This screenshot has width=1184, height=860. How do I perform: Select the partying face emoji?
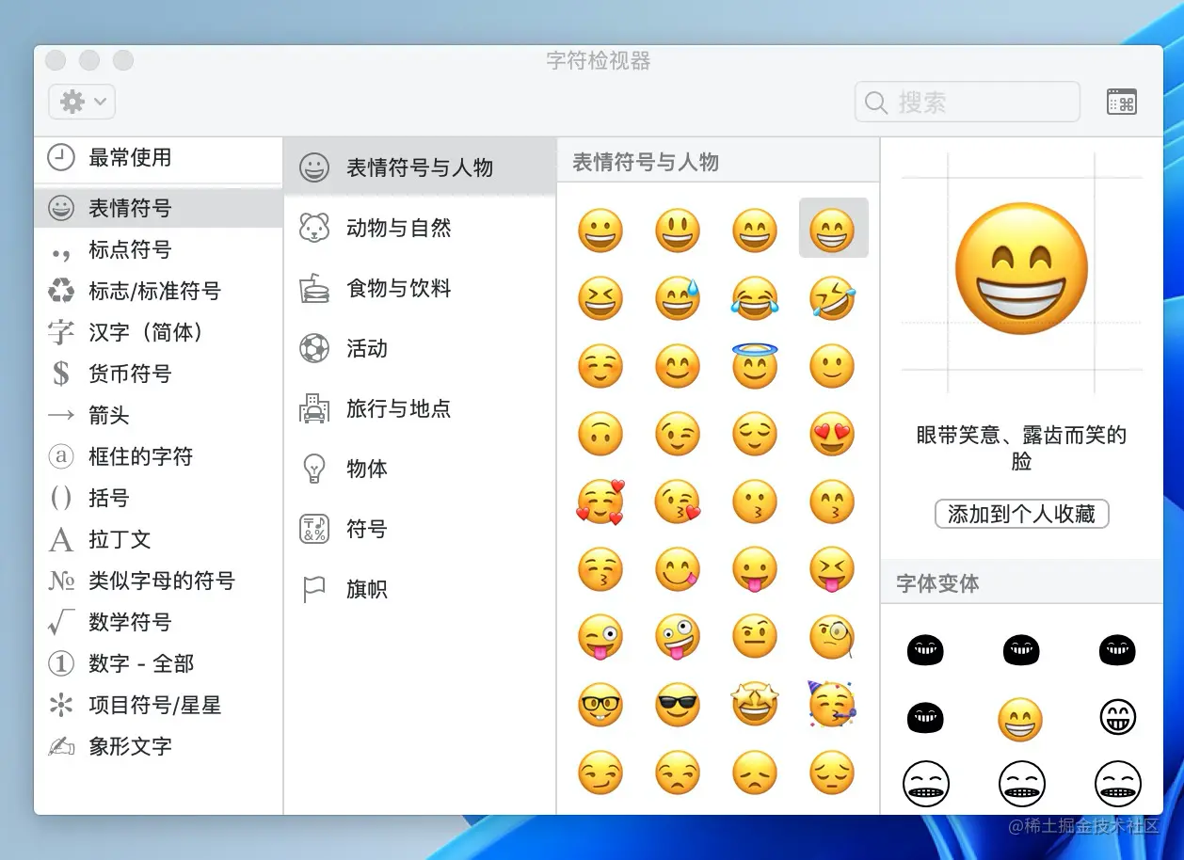pos(832,705)
